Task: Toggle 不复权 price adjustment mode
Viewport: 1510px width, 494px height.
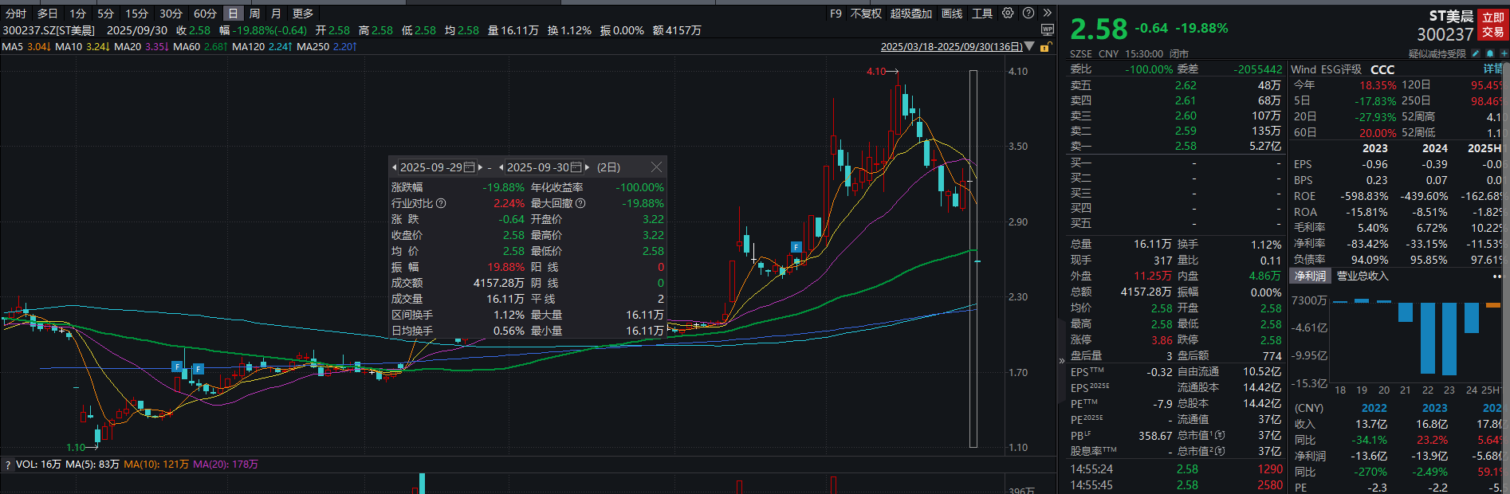Action: point(866,14)
